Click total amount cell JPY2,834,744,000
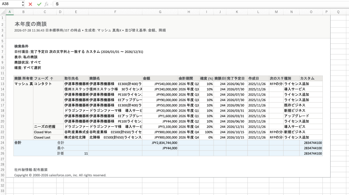The width and height of the screenshot is (349, 195). (160, 143)
